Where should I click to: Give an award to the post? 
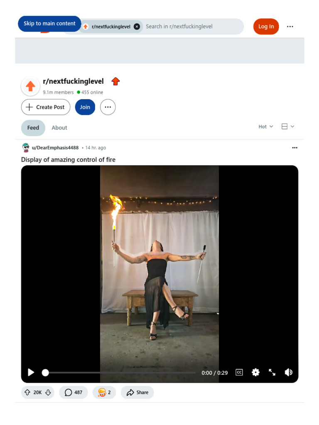(104, 392)
